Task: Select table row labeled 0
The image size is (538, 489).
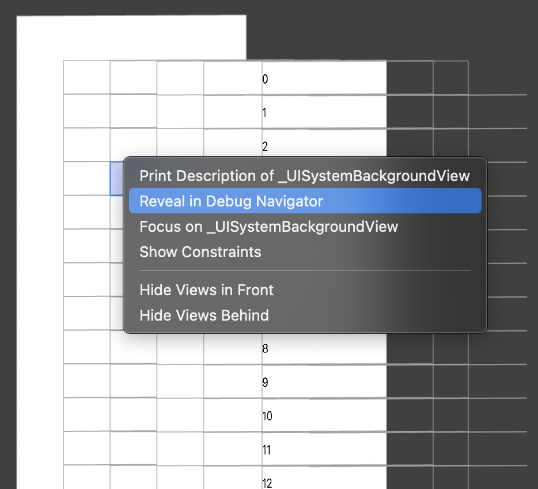Action: coord(324,78)
